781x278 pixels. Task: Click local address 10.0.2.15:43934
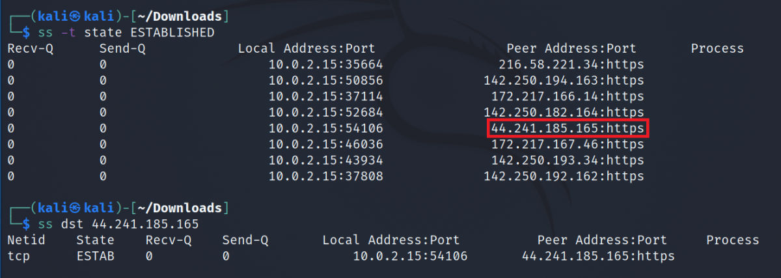pyautogui.click(x=326, y=160)
